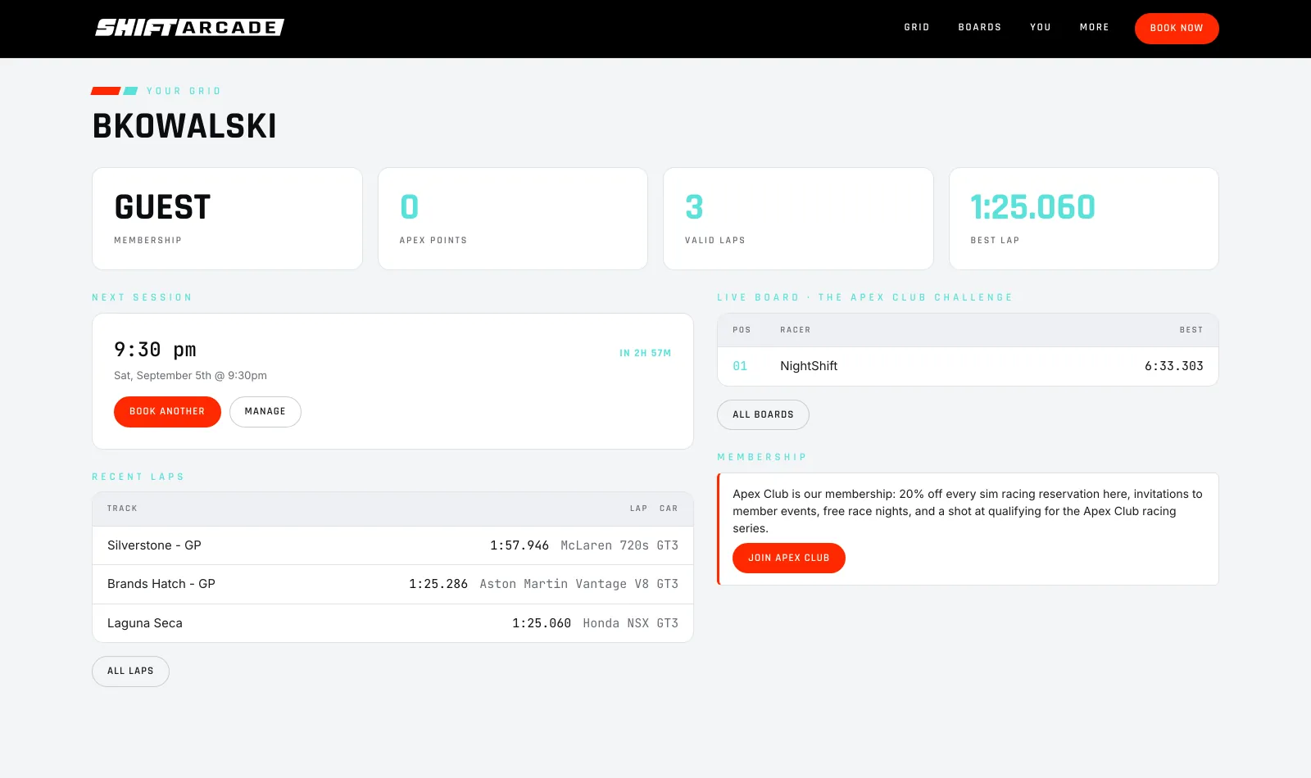The height and width of the screenshot is (778, 1311).
Task: Click the Racer column header
Action: pyautogui.click(x=795, y=330)
